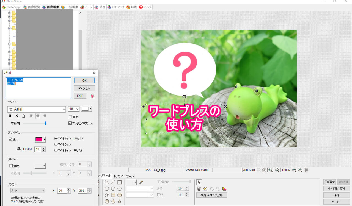Select the plain アウトライン radio option
This screenshot has width=352, height=206.
(56, 144)
